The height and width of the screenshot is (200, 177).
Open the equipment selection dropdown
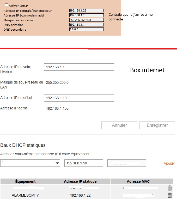pyautogui.click(x=30, y=163)
